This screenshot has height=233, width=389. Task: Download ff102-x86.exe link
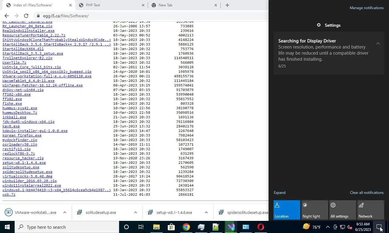coord(16,94)
